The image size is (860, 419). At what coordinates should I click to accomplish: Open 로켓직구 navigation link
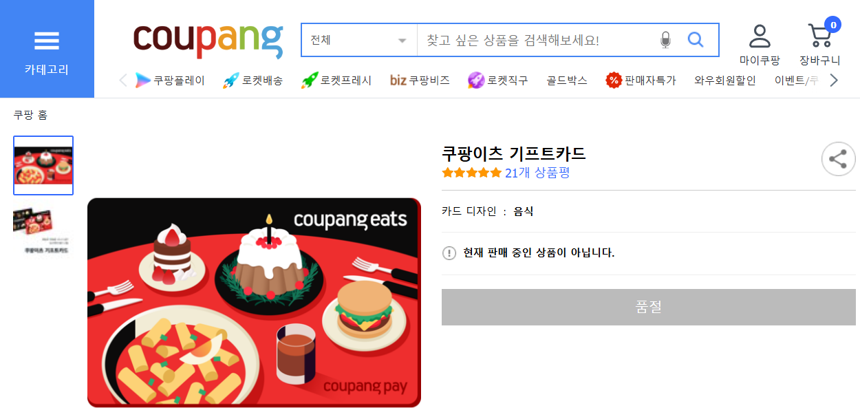point(498,80)
